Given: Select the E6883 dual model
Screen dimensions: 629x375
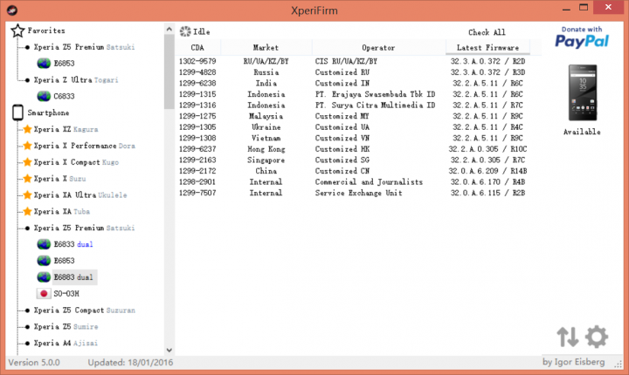Looking at the screenshot, I should (73, 277).
